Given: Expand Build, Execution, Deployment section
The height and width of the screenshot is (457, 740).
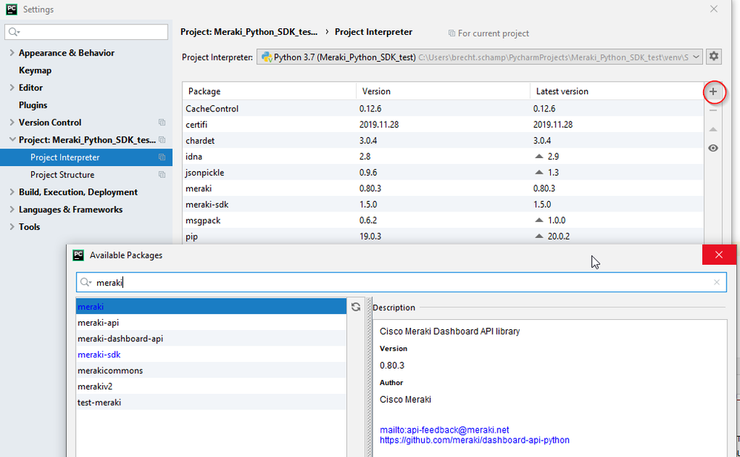Looking at the screenshot, I should tap(12, 192).
